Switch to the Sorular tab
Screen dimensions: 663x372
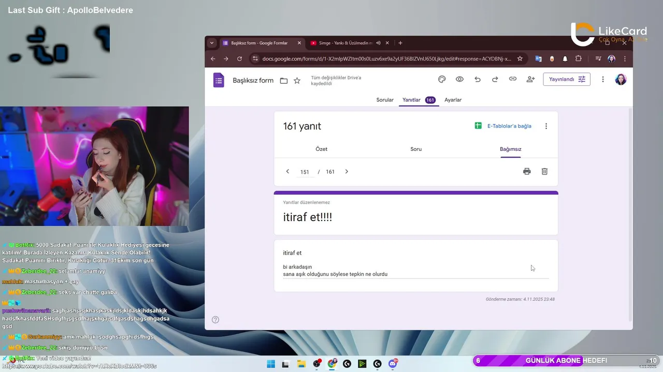pyautogui.click(x=385, y=100)
